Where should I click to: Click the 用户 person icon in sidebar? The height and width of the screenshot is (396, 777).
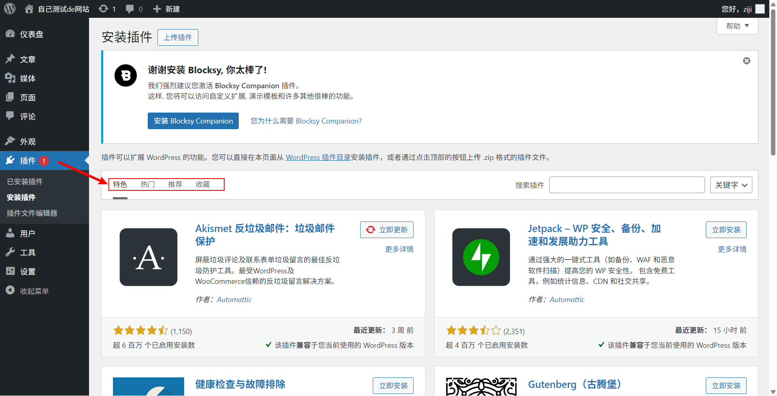tap(10, 233)
